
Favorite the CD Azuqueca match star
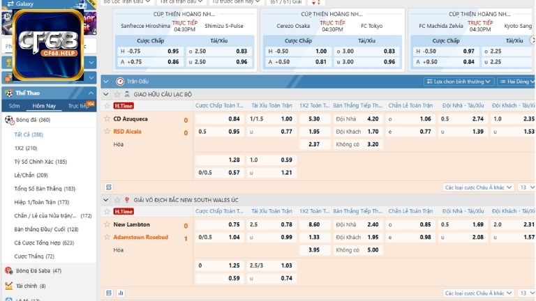point(107,118)
